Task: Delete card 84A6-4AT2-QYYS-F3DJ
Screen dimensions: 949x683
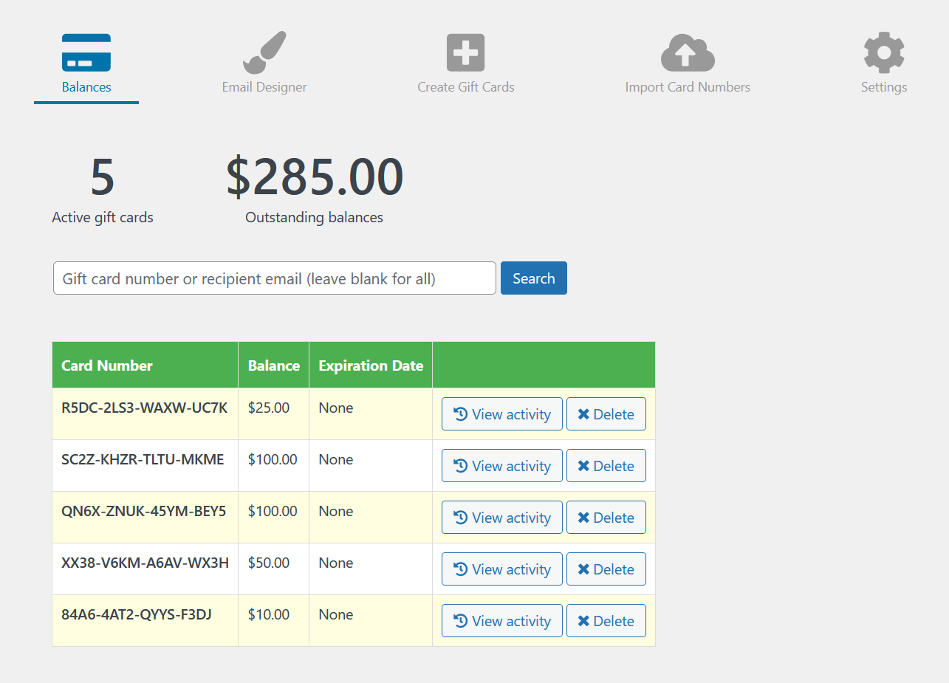Action: 606,621
